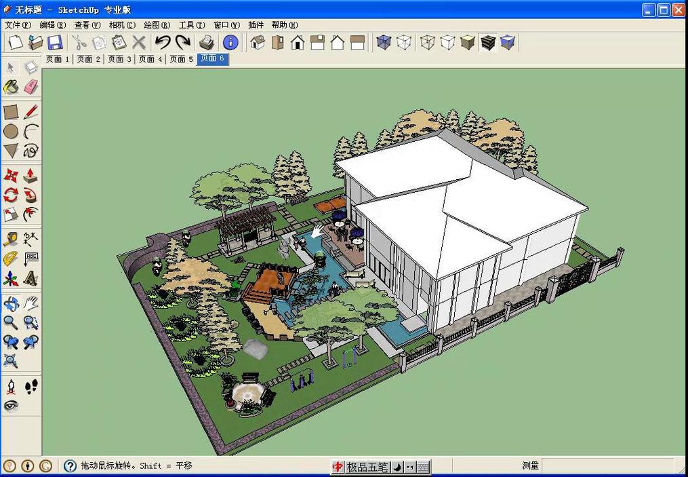Click the Next view tool
Screen dimensions: 688x477
(31, 342)
